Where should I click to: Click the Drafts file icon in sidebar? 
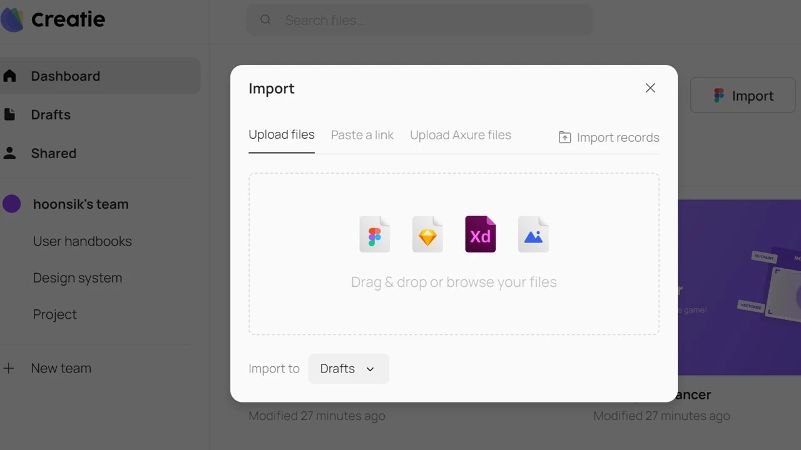pyautogui.click(x=9, y=114)
